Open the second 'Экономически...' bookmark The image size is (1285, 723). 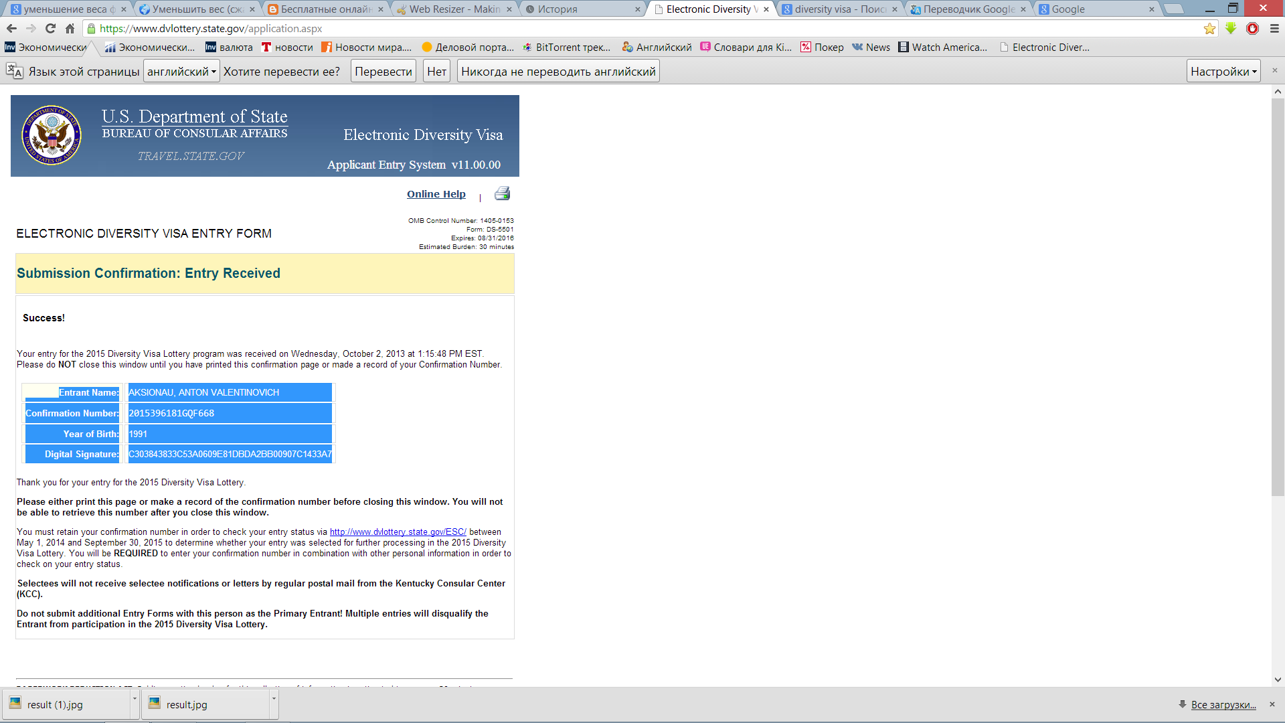coord(150,47)
